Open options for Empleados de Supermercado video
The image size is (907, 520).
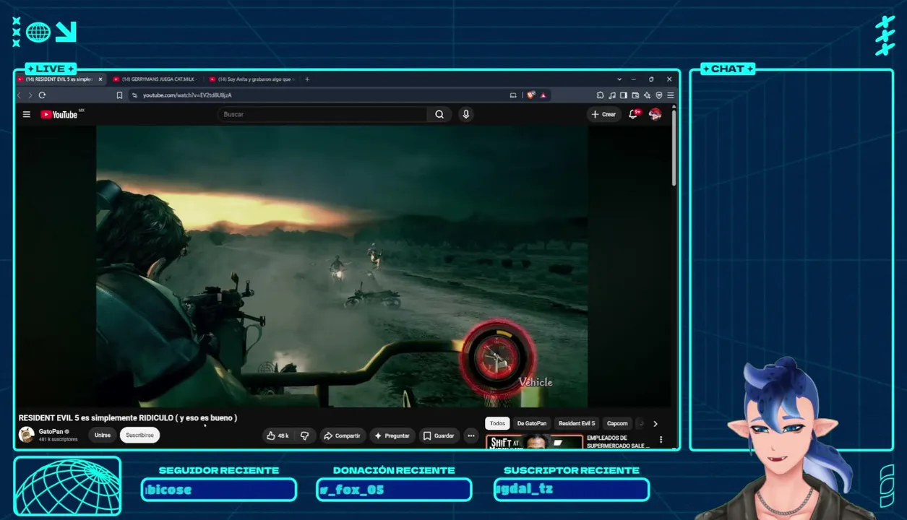tap(661, 439)
